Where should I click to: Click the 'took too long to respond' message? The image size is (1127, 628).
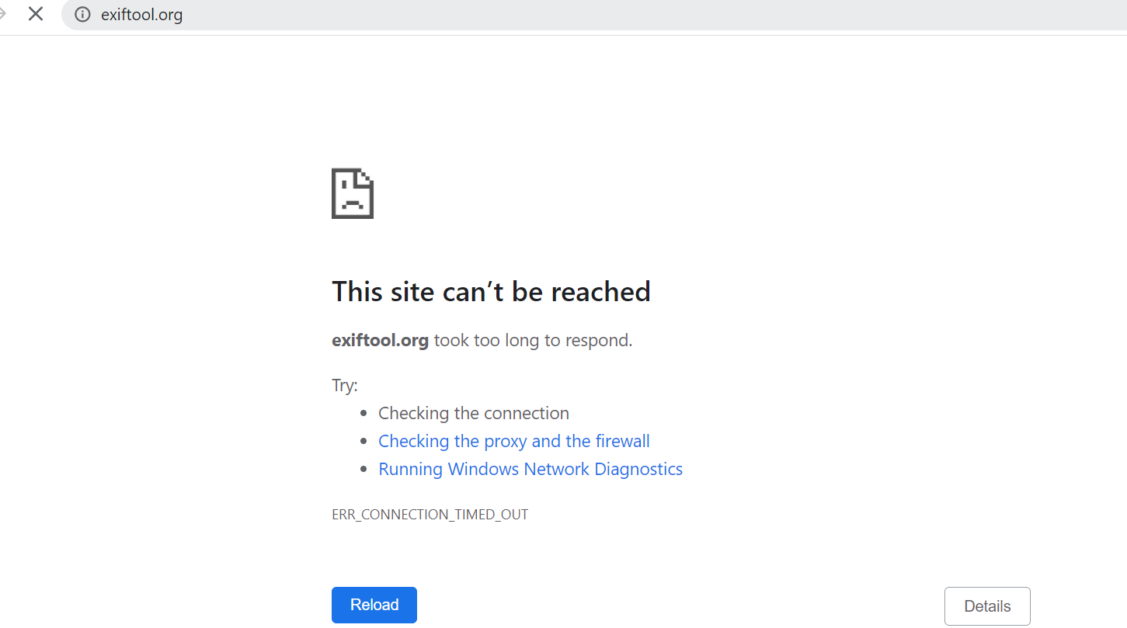(533, 340)
